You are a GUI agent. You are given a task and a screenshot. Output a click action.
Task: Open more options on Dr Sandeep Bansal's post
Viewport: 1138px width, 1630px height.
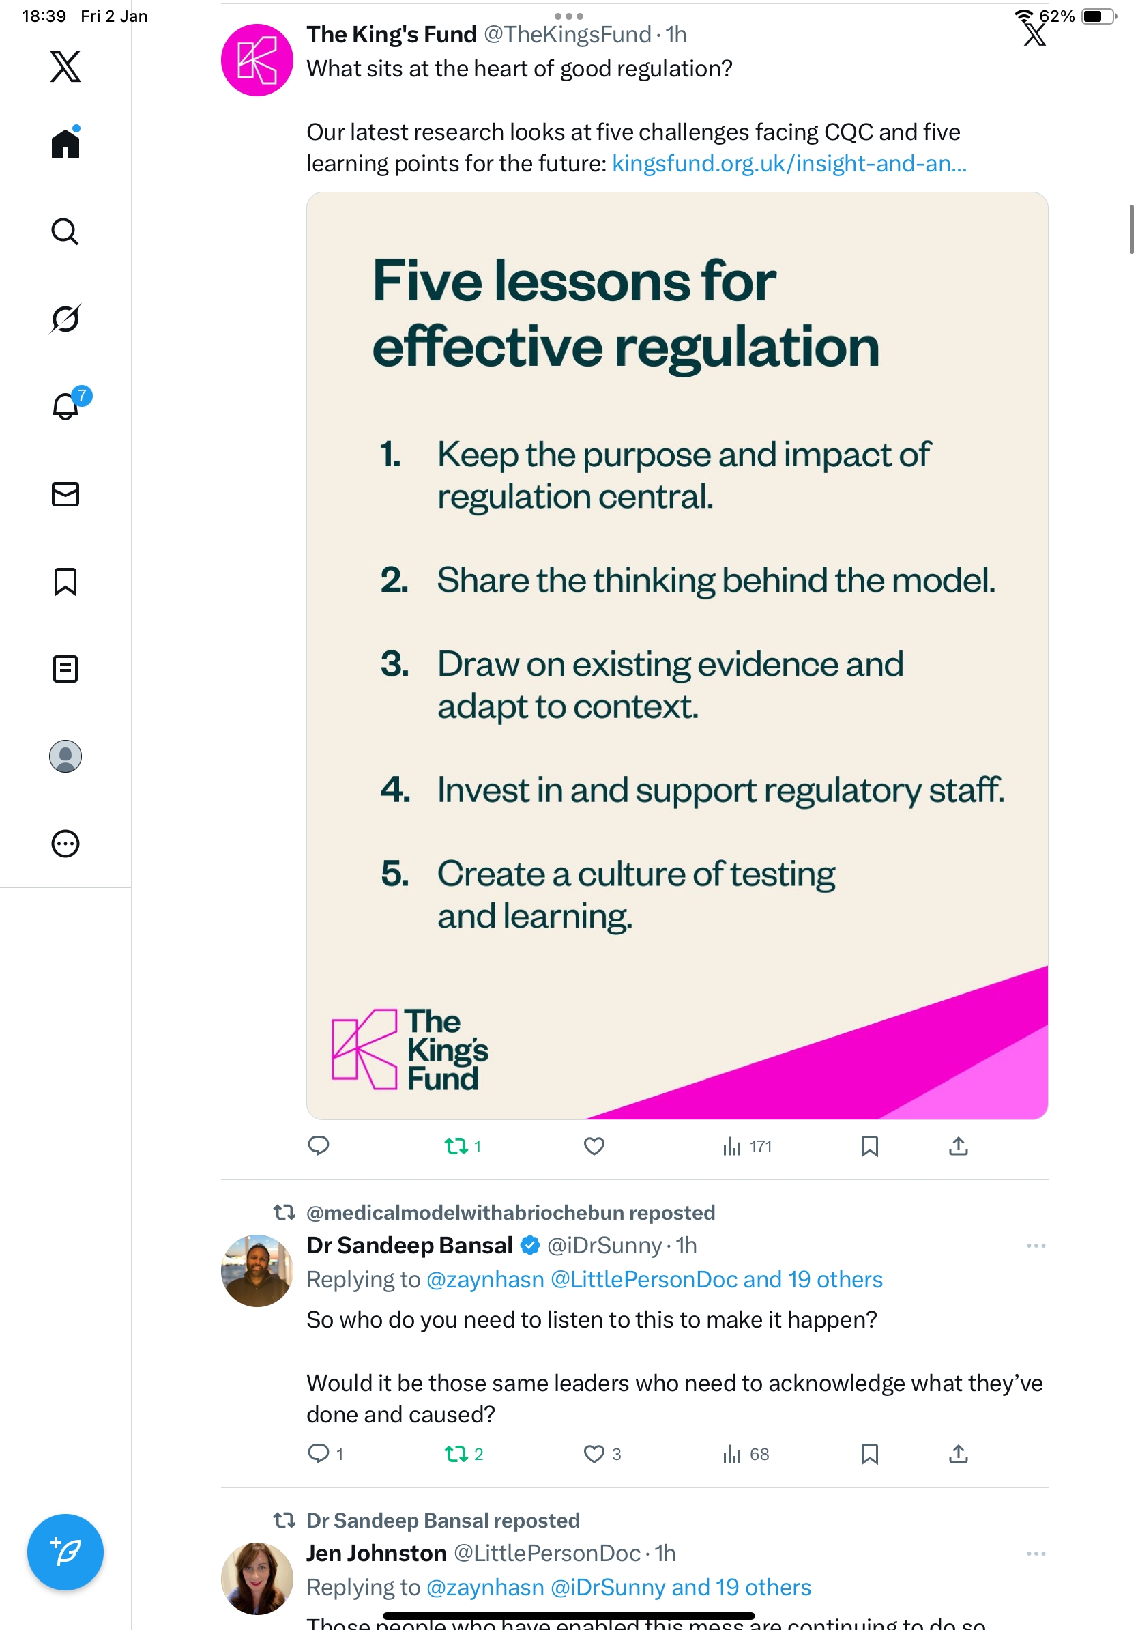tap(1035, 1245)
